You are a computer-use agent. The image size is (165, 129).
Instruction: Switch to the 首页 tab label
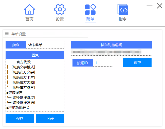tap(29, 19)
